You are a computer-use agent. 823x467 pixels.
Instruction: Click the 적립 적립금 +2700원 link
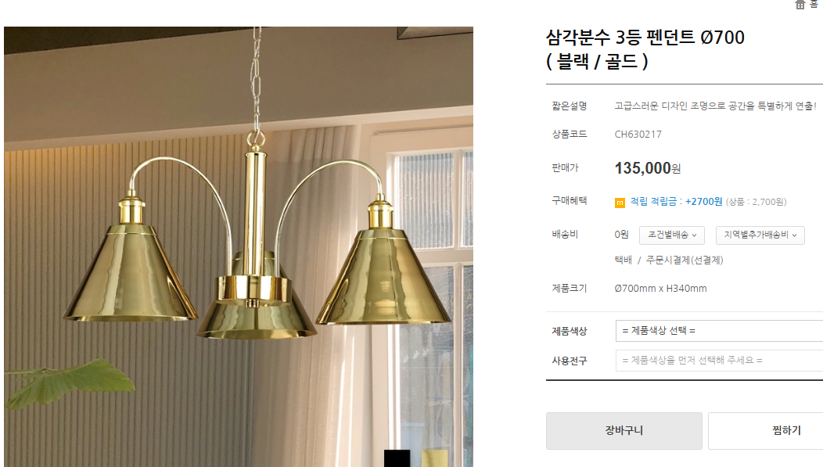(676, 202)
